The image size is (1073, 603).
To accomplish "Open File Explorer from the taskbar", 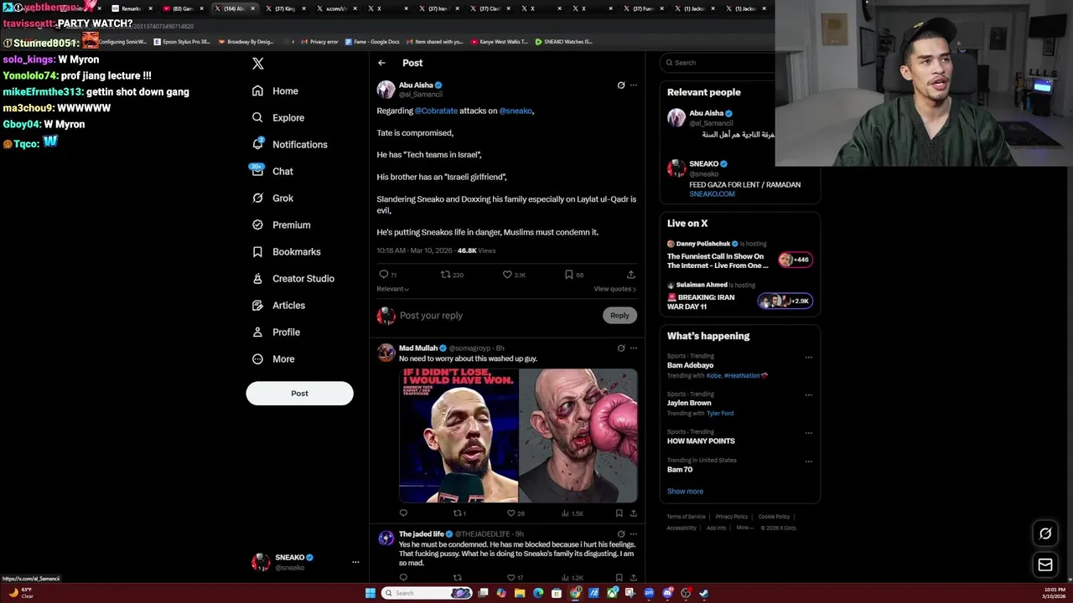I will (x=520, y=593).
